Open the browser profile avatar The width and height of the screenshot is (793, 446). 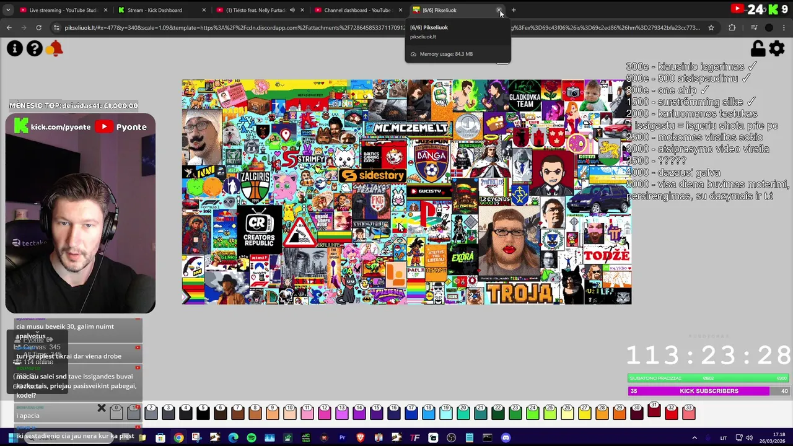coord(769,27)
